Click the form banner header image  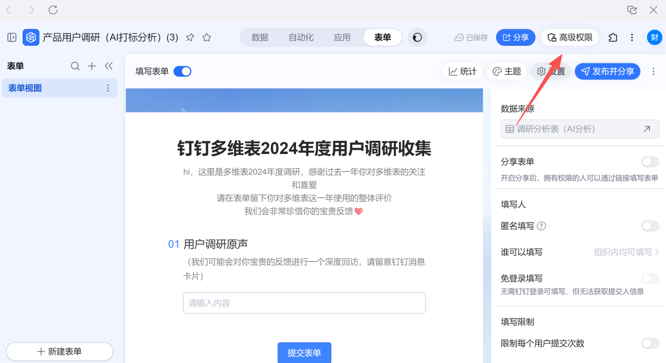pos(304,100)
